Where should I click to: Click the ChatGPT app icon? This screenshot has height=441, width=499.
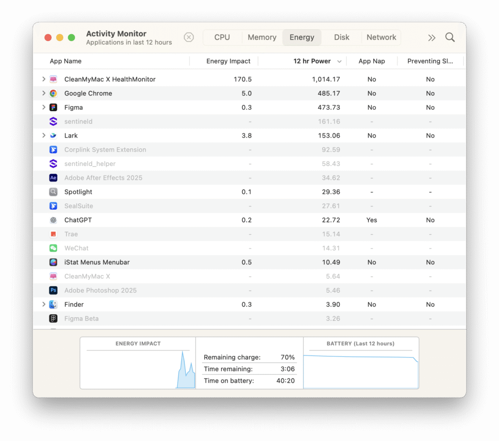pos(53,220)
